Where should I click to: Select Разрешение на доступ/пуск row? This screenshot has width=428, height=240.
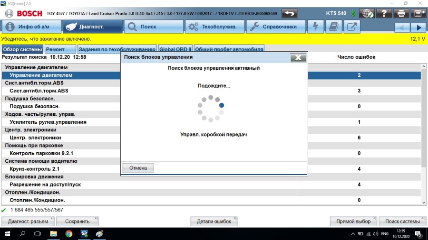pyautogui.click(x=211, y=185)
